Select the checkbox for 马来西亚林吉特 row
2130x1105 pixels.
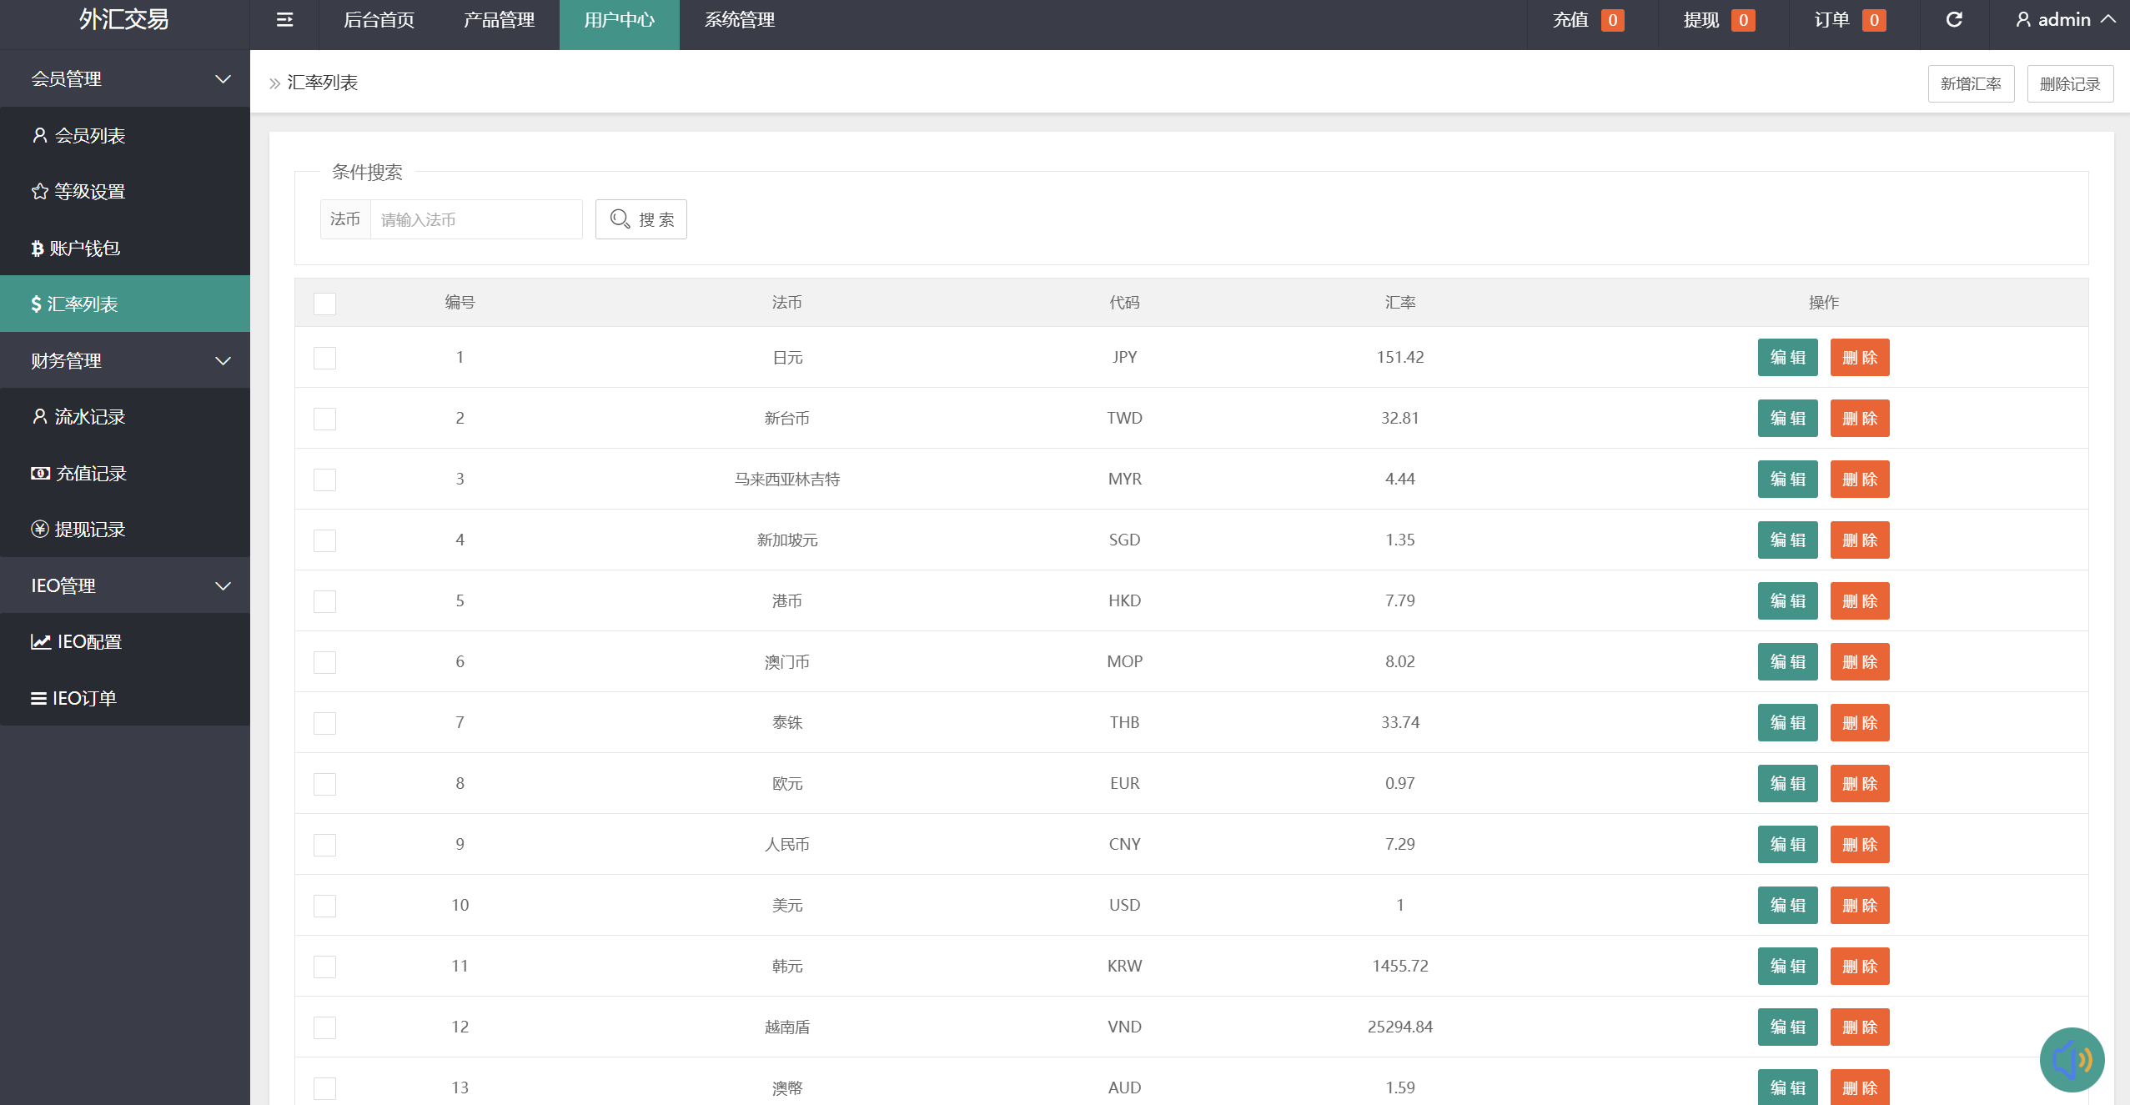tap(324, 480)
